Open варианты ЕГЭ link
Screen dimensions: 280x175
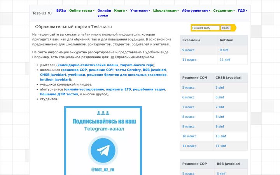tap(118, 89)
